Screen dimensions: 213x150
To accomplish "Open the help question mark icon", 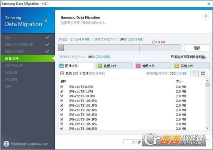I will click(206, 17).
